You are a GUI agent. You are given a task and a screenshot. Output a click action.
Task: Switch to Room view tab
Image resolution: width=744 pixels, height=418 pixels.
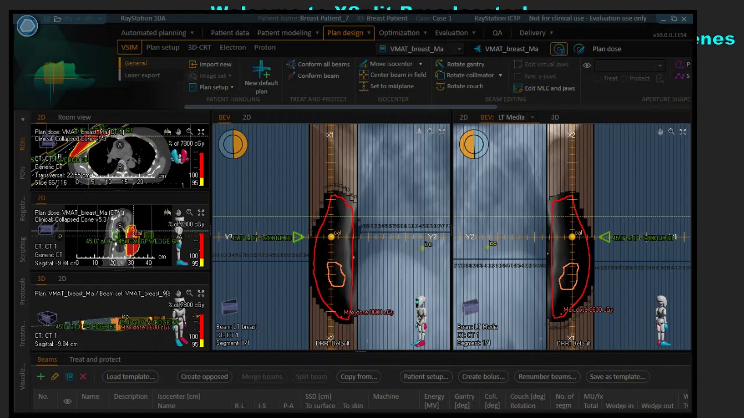[x=74, y=117]
